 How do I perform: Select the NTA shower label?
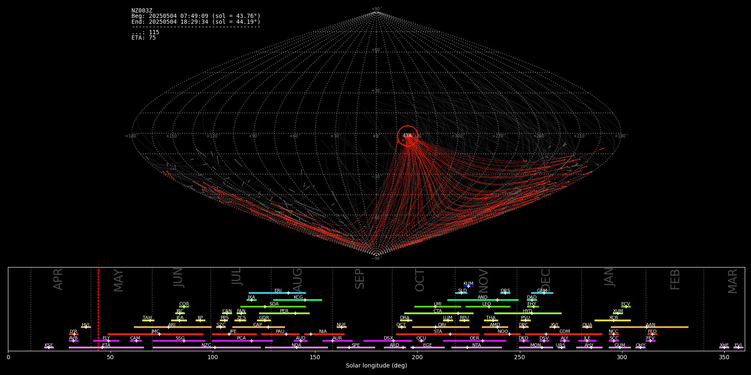[x=476, y=345]
